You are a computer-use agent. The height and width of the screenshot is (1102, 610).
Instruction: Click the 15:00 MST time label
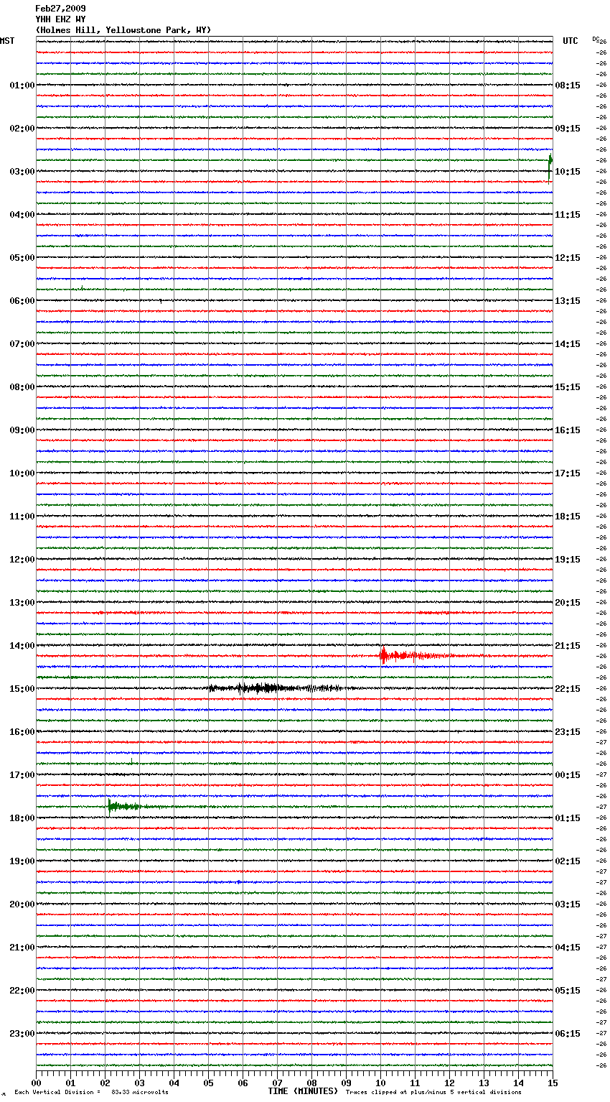[x=22, y=689]
